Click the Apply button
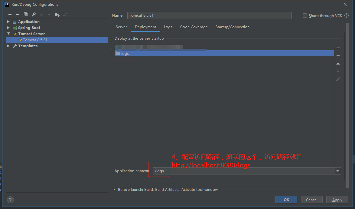This screenshot has height=209, width=355. (x=337, y=200)
